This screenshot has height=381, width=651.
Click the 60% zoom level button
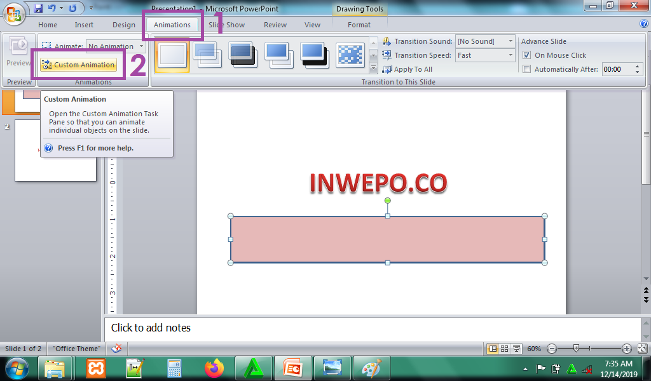(x=534, y=349)
